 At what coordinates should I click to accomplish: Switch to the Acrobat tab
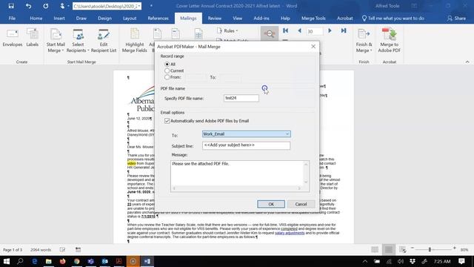pos(344,18)
